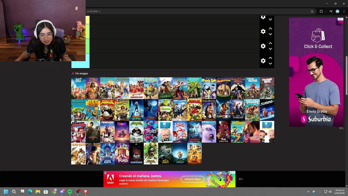Image resolution: width=348 pixels, height=196 pixels.
Task: Move the green tier row down
Action: (270, 49)
